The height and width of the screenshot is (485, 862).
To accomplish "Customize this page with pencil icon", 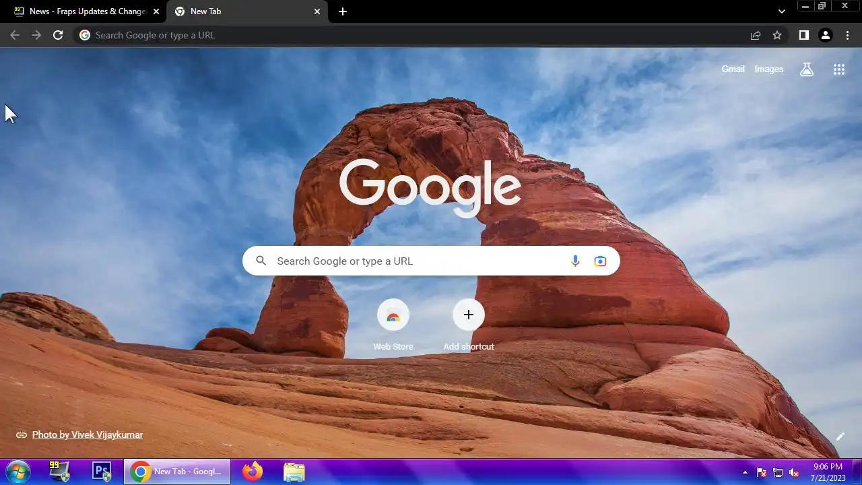I will (840, 437).
